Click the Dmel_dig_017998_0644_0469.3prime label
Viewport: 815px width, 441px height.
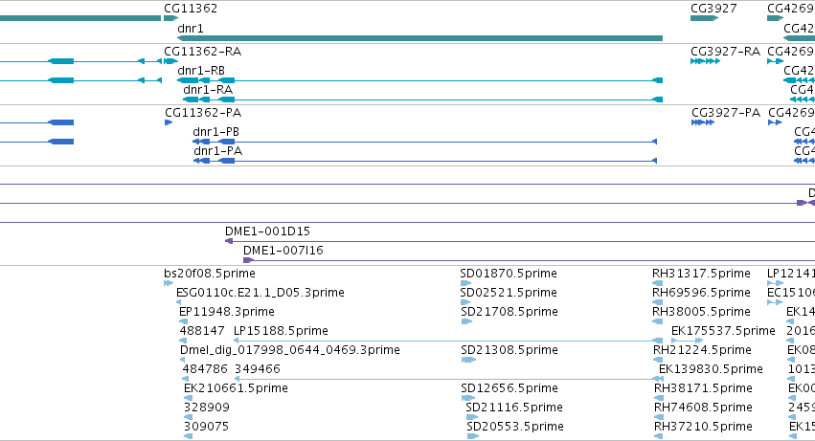point(290,350)
